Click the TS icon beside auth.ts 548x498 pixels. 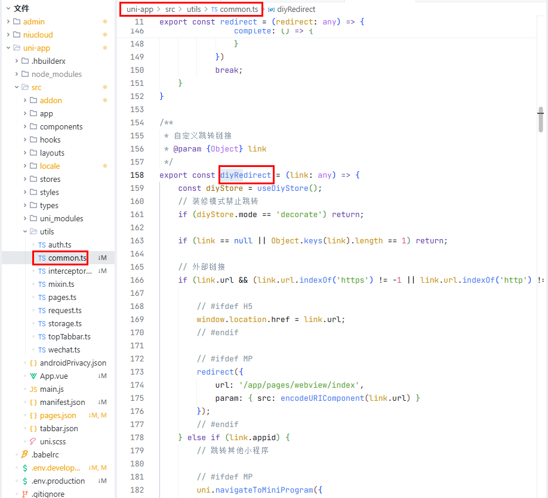[x=42, y=245]
